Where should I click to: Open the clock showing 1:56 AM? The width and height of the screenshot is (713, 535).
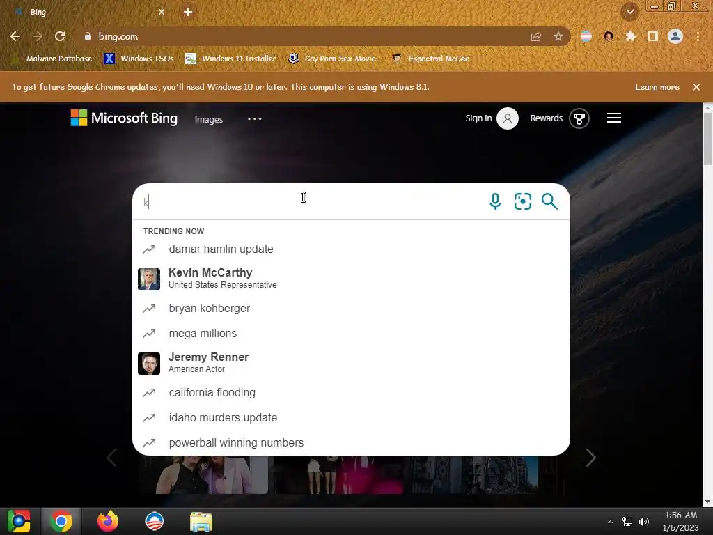tap(681, 521)
